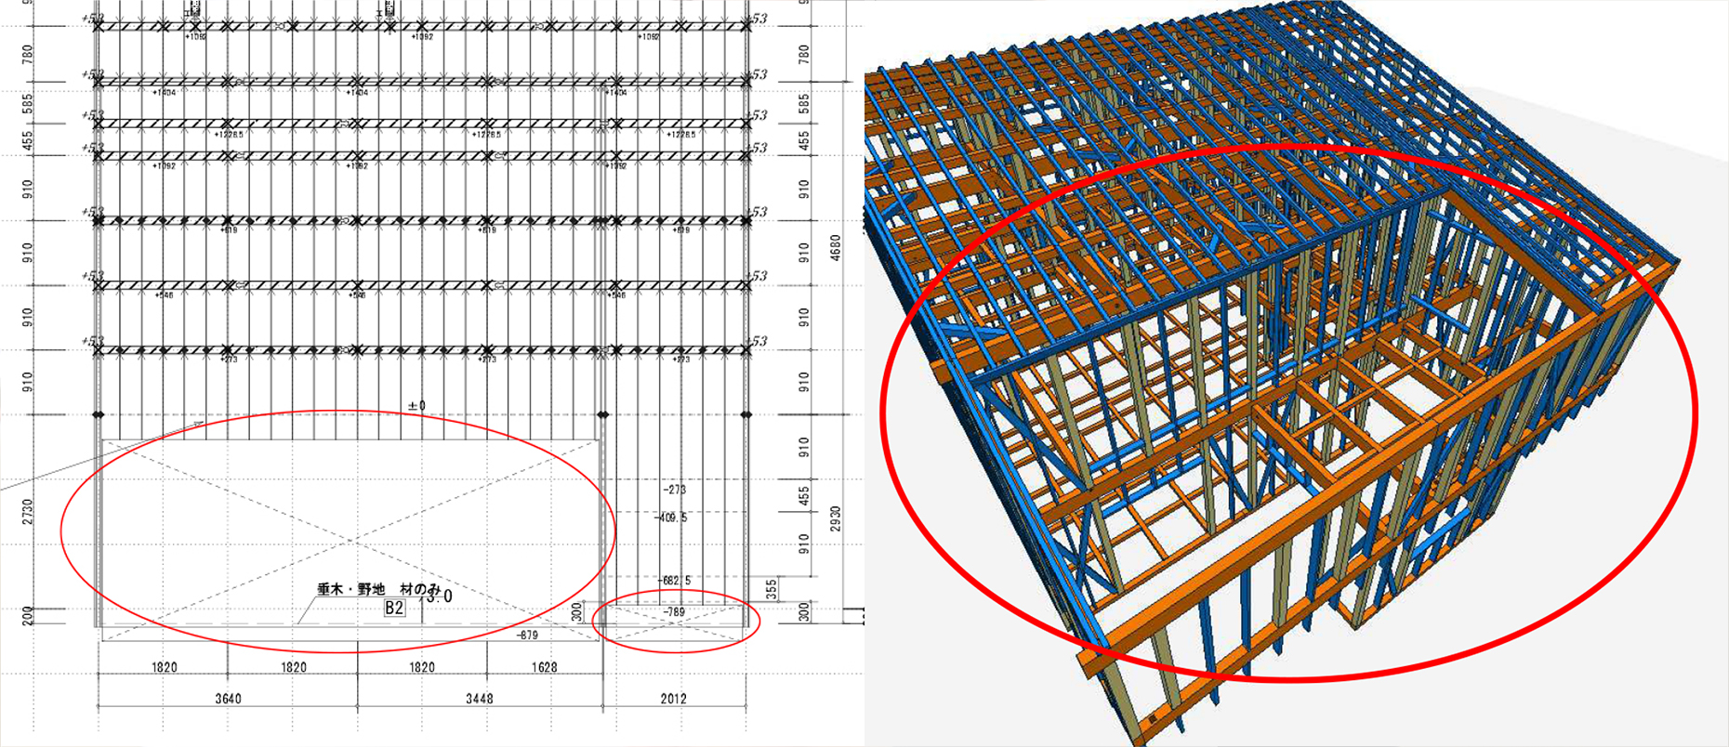Viewport: 1729px width, 747px height.
Task: Select the 3.0 slope value
Action: [440, 597]
